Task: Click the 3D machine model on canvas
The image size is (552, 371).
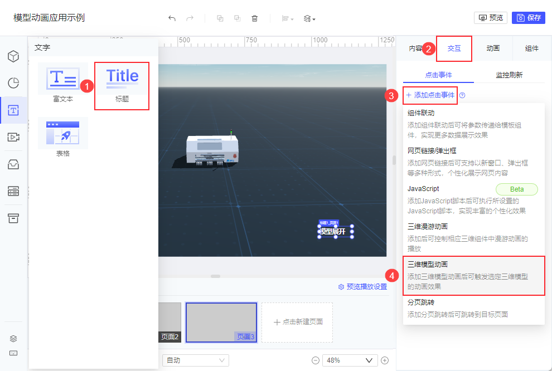Action: (x=212, y=150)
